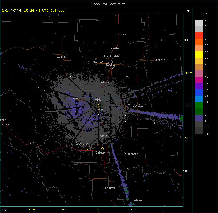Image resolution: width=218 pixels, height=213 pixels.
Task: Pick the red swatch between 65 and 60 dBZ
Action: click(x=199, y=36)
